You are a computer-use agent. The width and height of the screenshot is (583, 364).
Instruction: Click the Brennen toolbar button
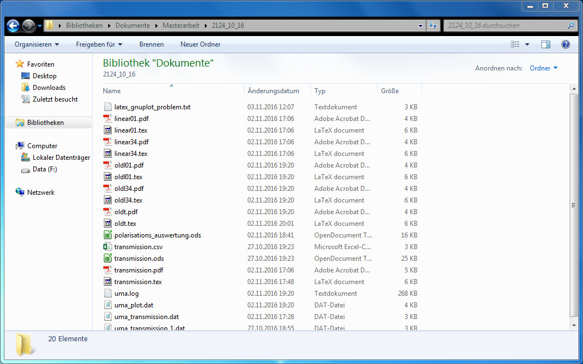coord(151,44)
